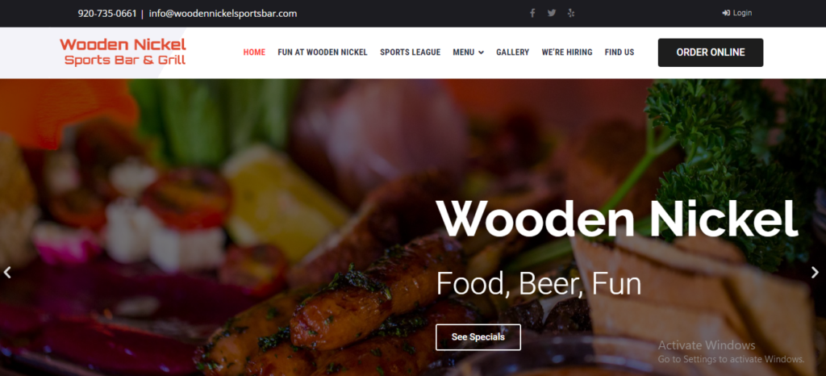
Task: Visit the We're Hiring page
Action: [567, 52]
